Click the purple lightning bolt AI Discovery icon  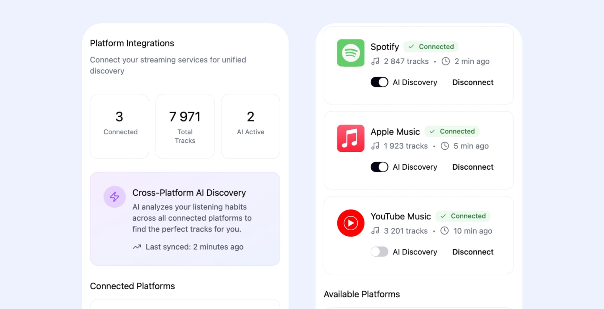point(115,196)
